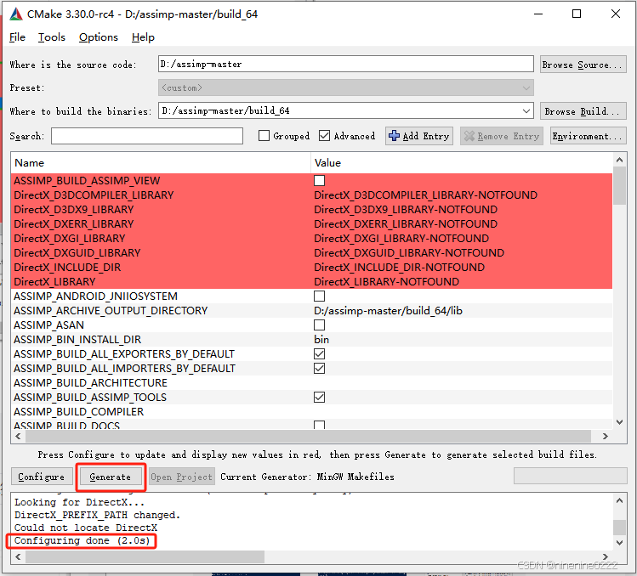Click the output log horizontal scrollbar thumb
This screenshot has width=637, height=576.
[145, 557]
